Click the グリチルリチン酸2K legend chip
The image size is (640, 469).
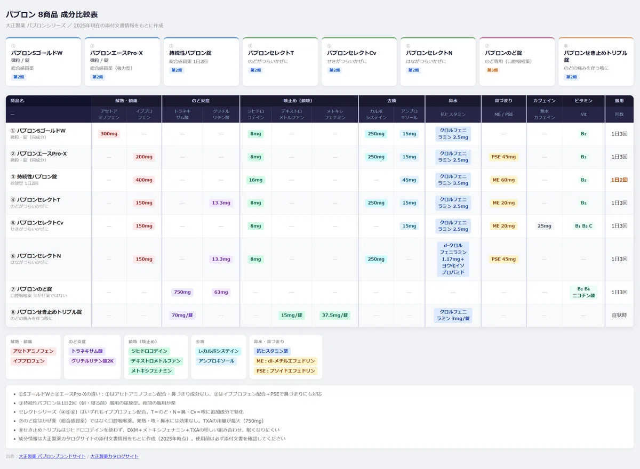[93, 361]
